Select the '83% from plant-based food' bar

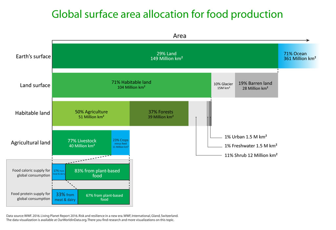tap(97, 172)
